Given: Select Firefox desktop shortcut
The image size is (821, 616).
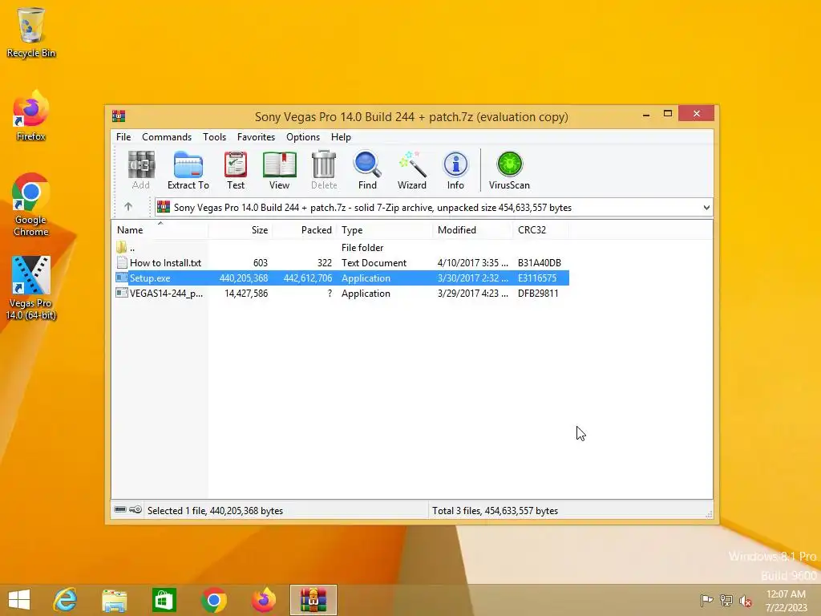Looking at the screenshot, I should pos(31,115).
